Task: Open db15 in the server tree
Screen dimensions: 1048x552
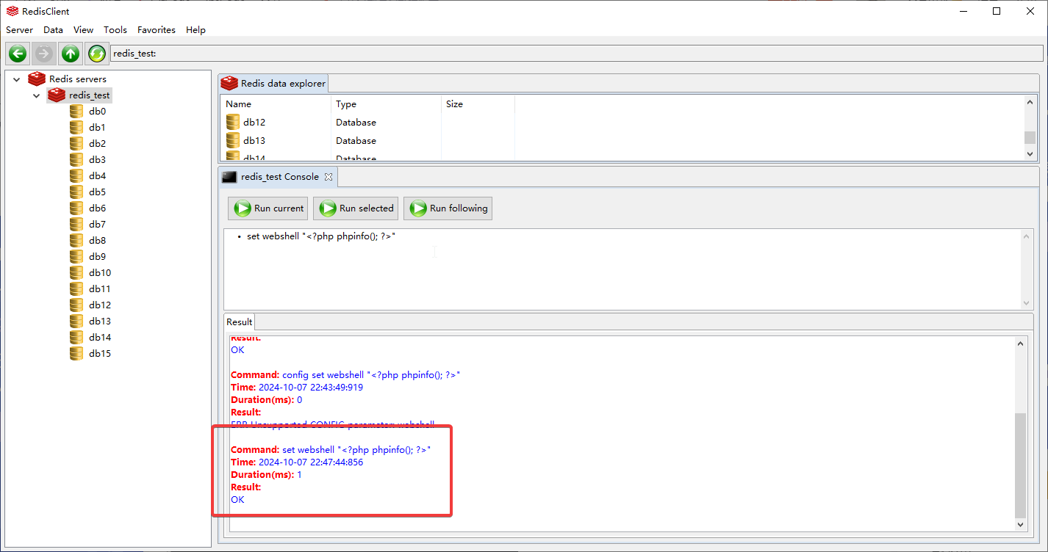Action: pyautogui.click(x=99, y=354)
